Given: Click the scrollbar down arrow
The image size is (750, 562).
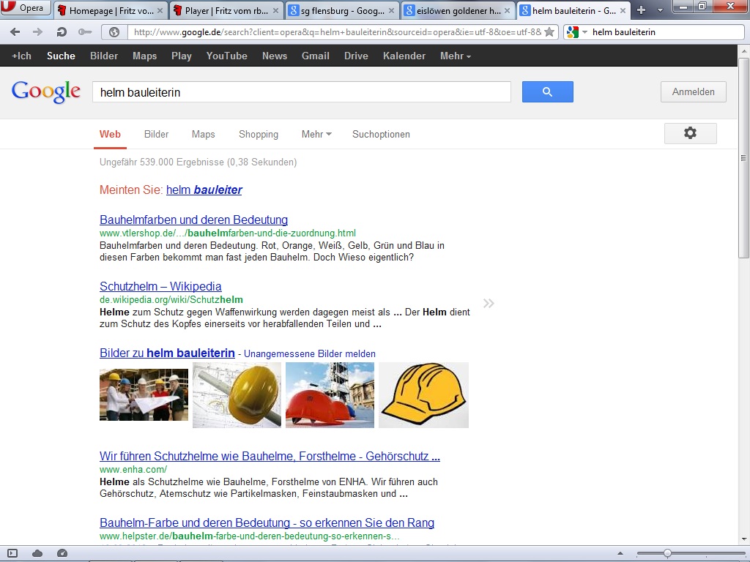Looking at the screenshot, I should coord(743,539).
